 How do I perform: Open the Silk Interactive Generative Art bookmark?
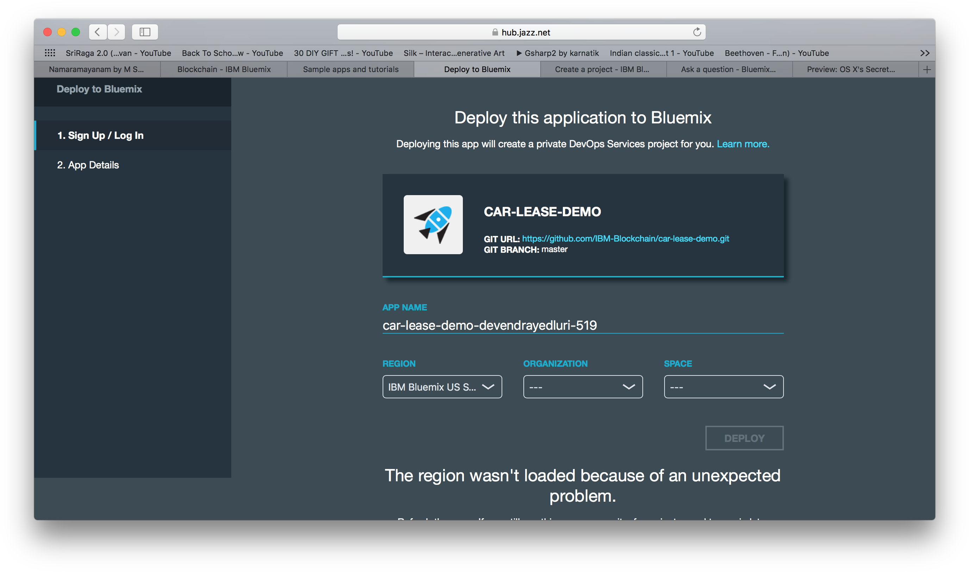[x=454, y=53]
